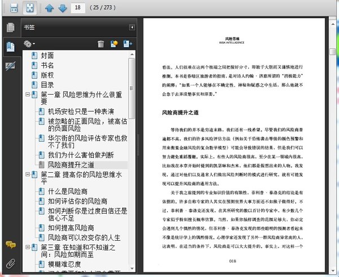The width and height of the screenshot is (339, 277).
Task: Collapse the bookmarks panel with arrow button
Action: click(x=132, y=27)
